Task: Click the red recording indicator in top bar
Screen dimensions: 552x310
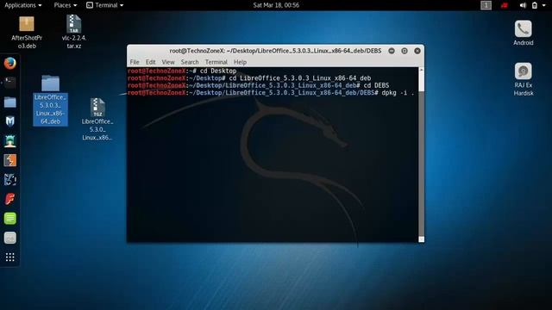Action: (x=505, y=5)
